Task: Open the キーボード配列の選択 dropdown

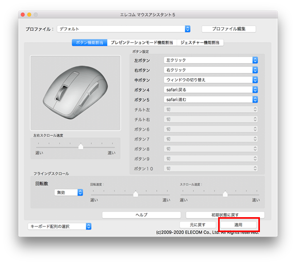Action: [59, 226]
